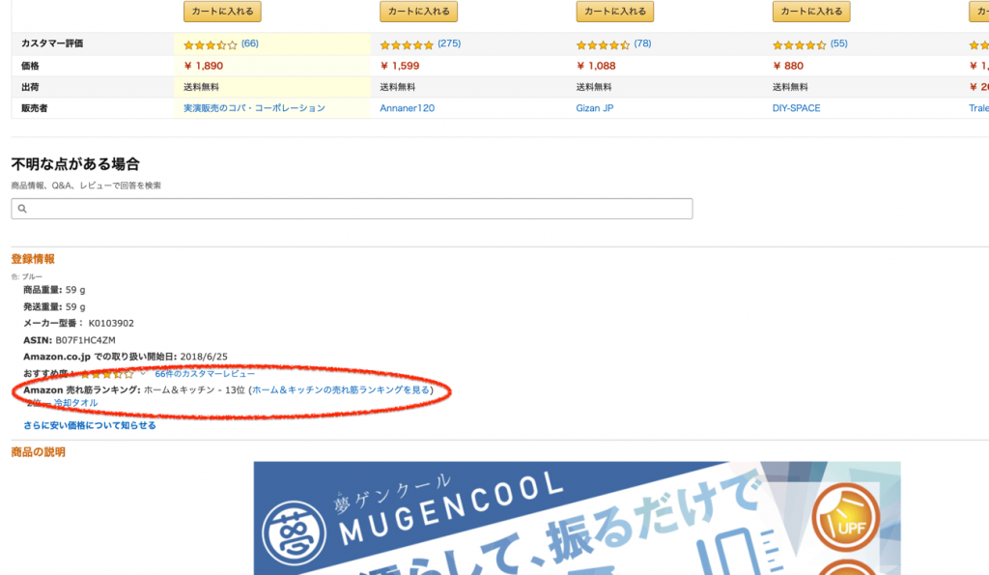Select the 発送重量: 59 g text
989x575 pixels.
click(x=54, y=306)
